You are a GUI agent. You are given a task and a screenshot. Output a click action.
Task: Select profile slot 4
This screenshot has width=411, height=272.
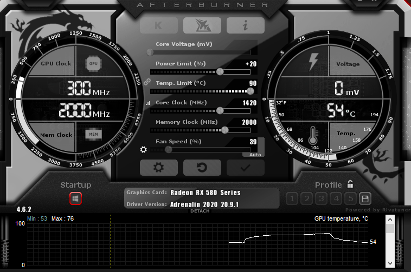pos(336,199)
